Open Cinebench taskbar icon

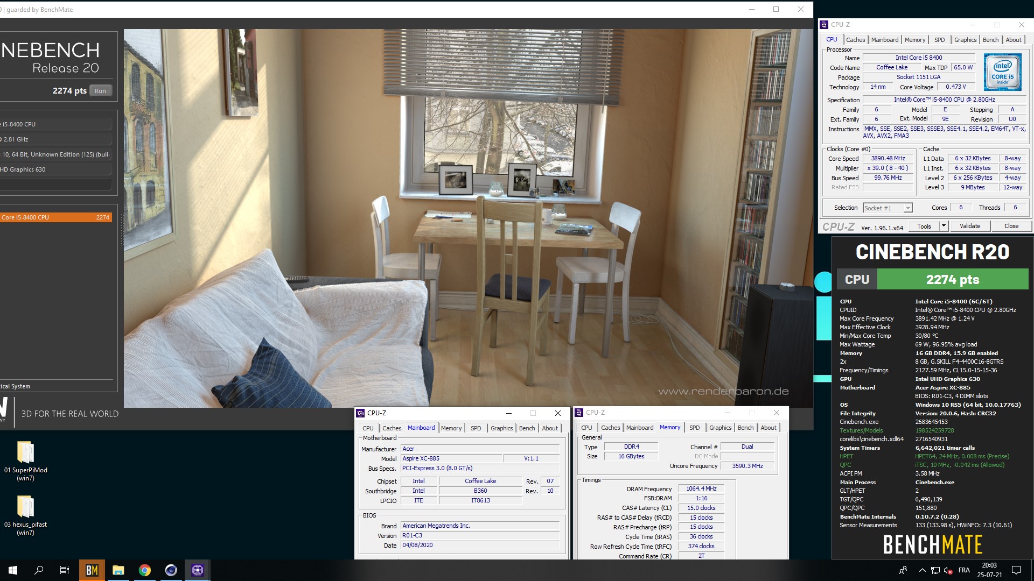point(171,570)
